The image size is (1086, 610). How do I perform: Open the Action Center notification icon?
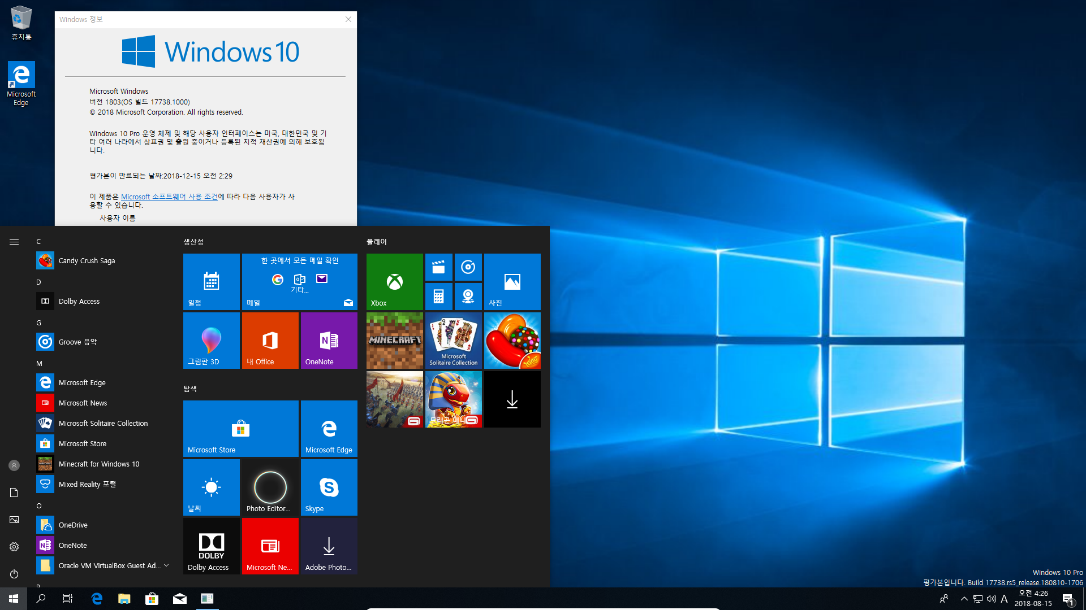(x=1068, y=599)
